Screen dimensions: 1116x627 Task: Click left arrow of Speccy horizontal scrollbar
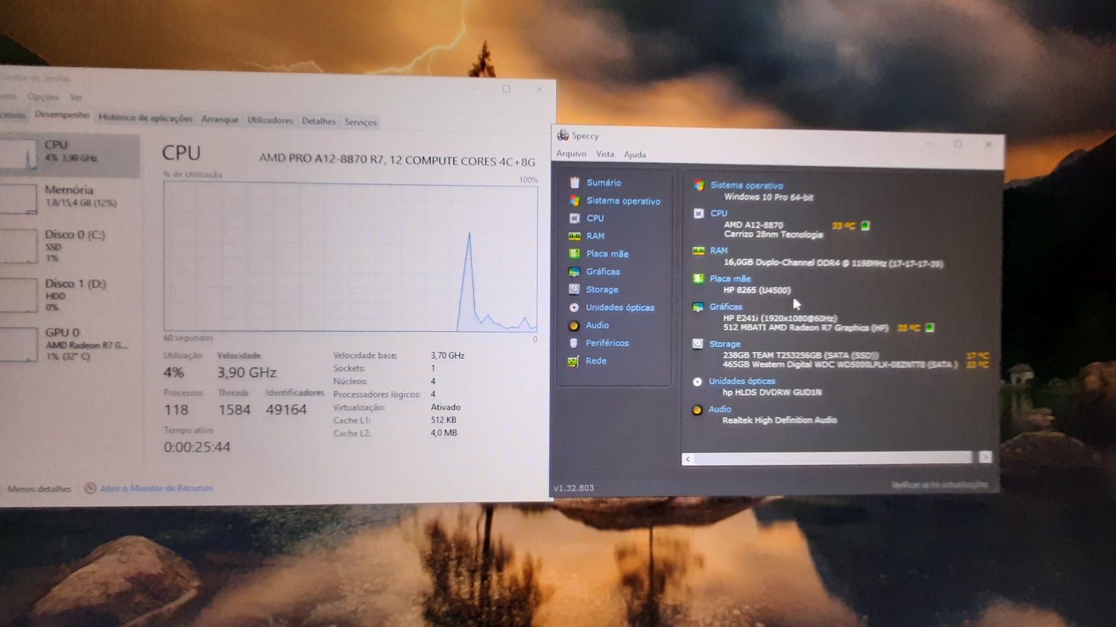(688, 459)
